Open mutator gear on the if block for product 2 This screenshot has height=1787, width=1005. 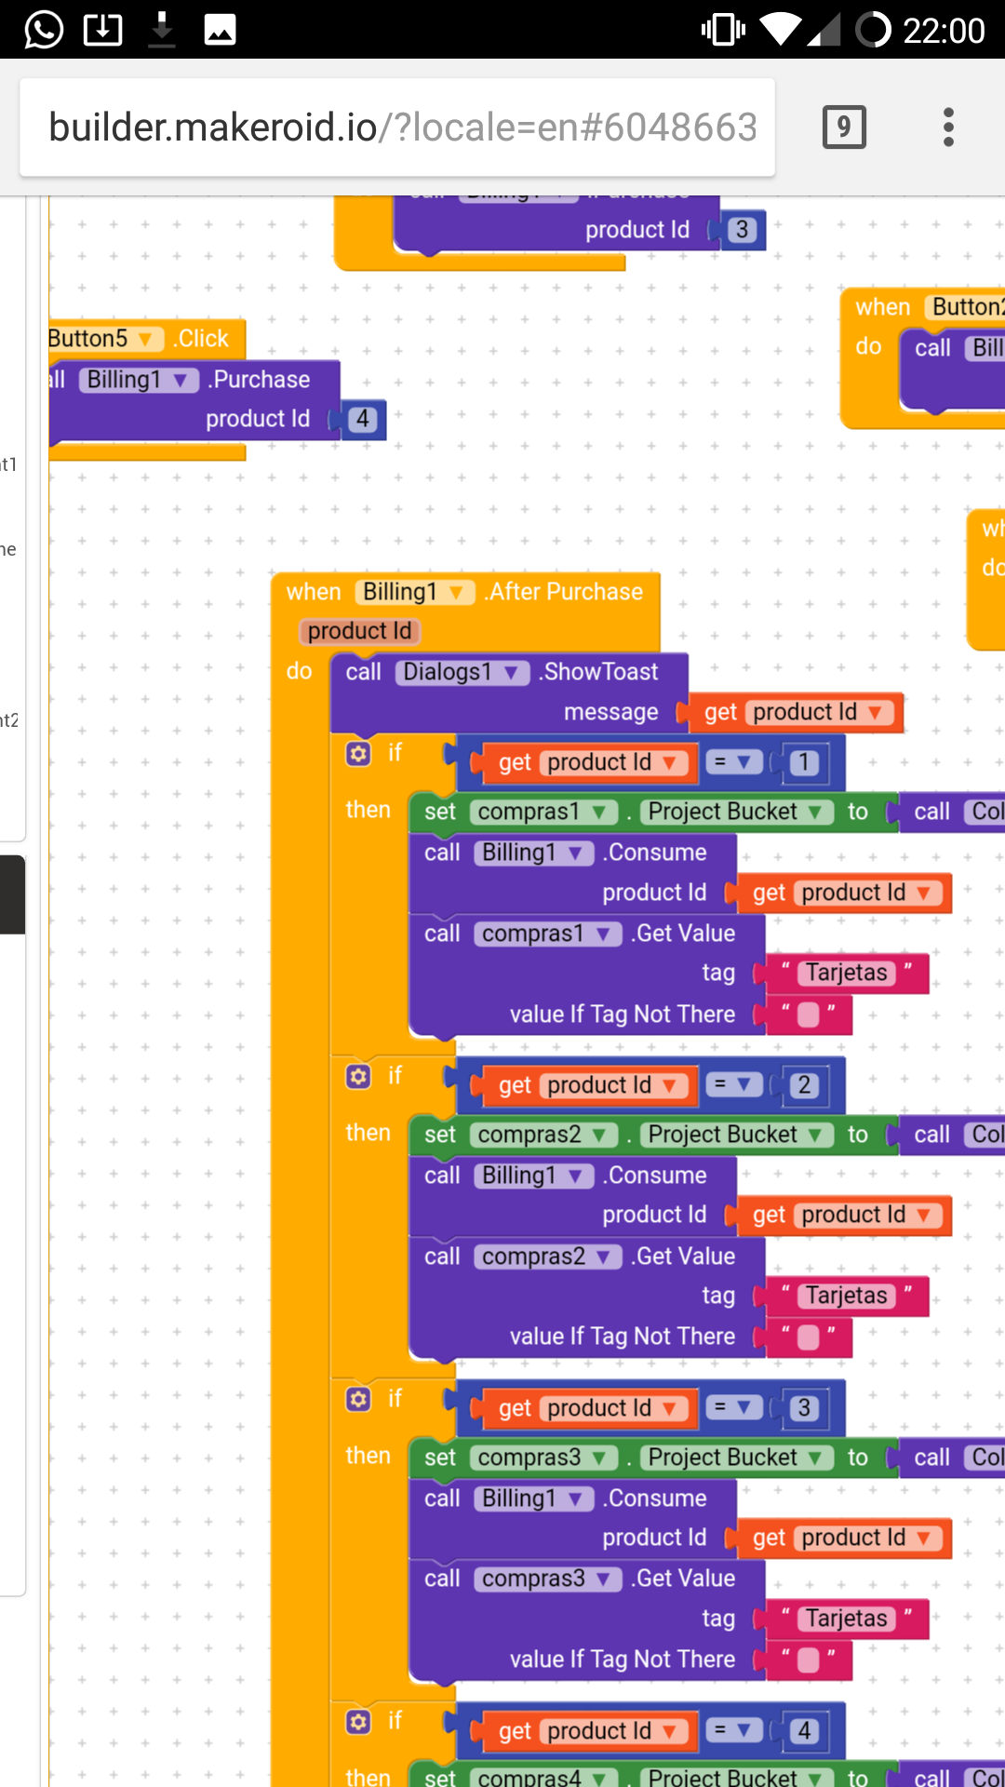pos(358,1076)
